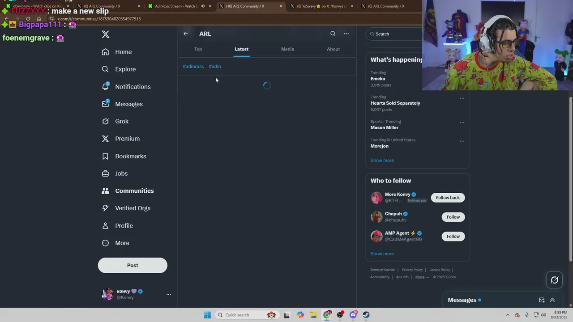Screen dimensions: 573x322
Task: Open the Hearts Sold Separately trend
Action: pos(395,103)
